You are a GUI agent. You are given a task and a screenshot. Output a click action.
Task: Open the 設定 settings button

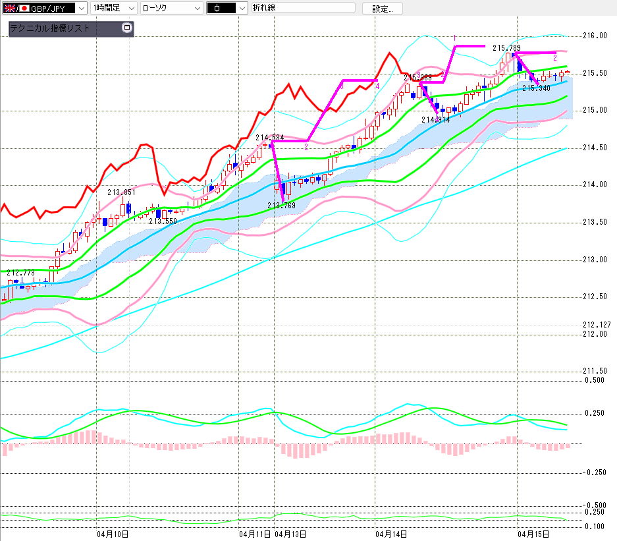point(386,9)
